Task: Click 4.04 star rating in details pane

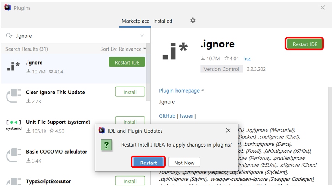Action: 231,59
